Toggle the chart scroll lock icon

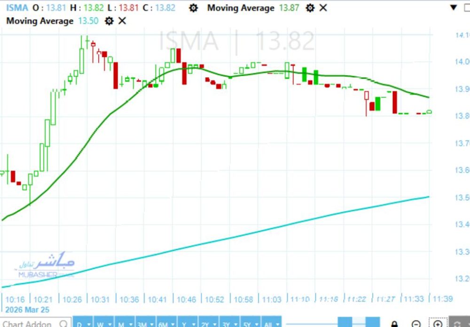pos(395,323)
